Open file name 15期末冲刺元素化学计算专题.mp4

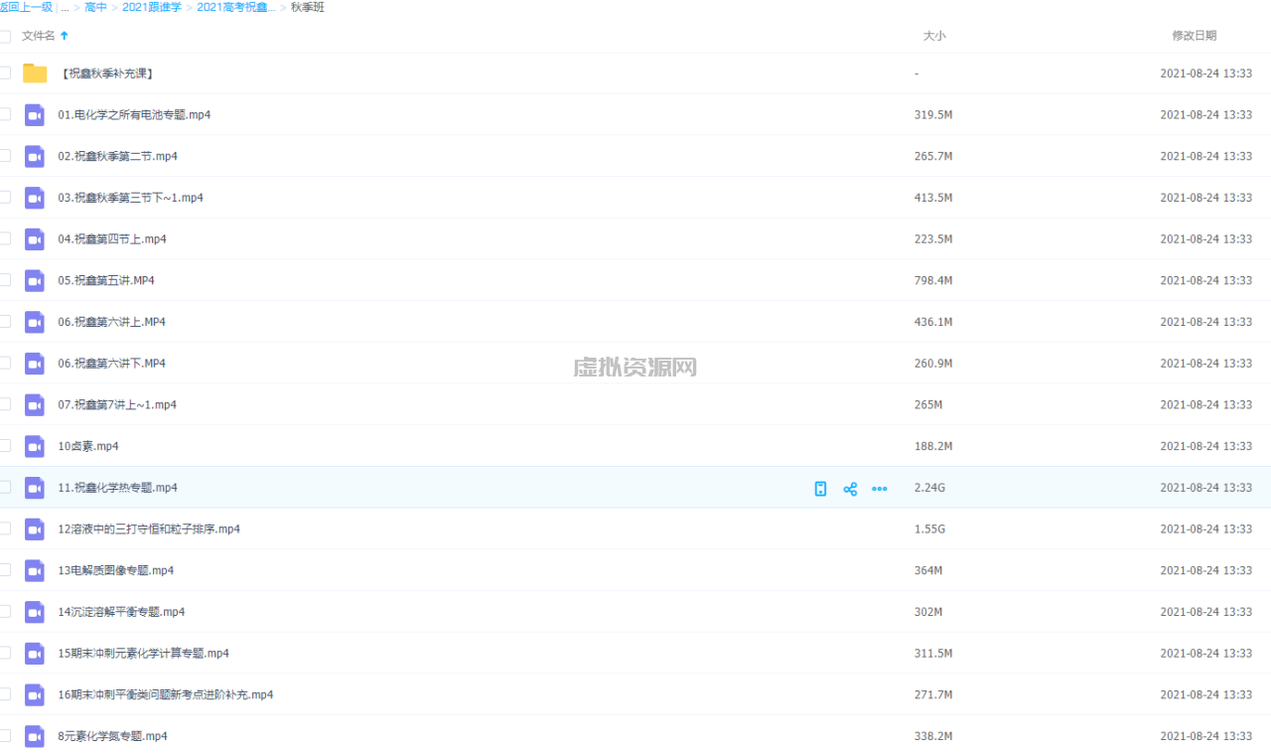[143, 653]
